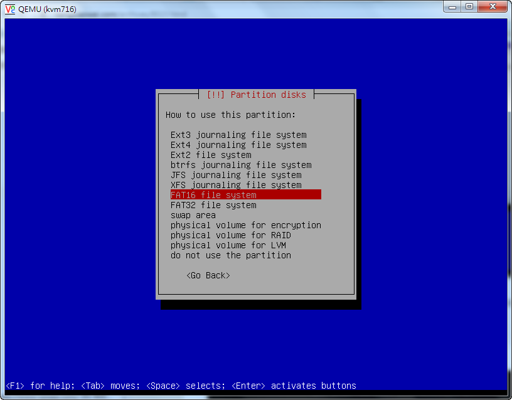Viewport: 512px width, 400px height.
Task: Click the Partition disks dialog title
Action: (x=257, y=95)
